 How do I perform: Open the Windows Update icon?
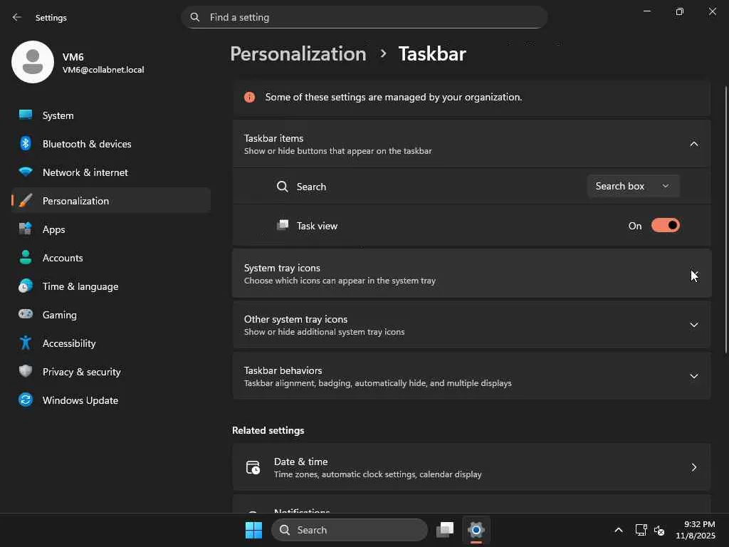[x=26, y=400]
